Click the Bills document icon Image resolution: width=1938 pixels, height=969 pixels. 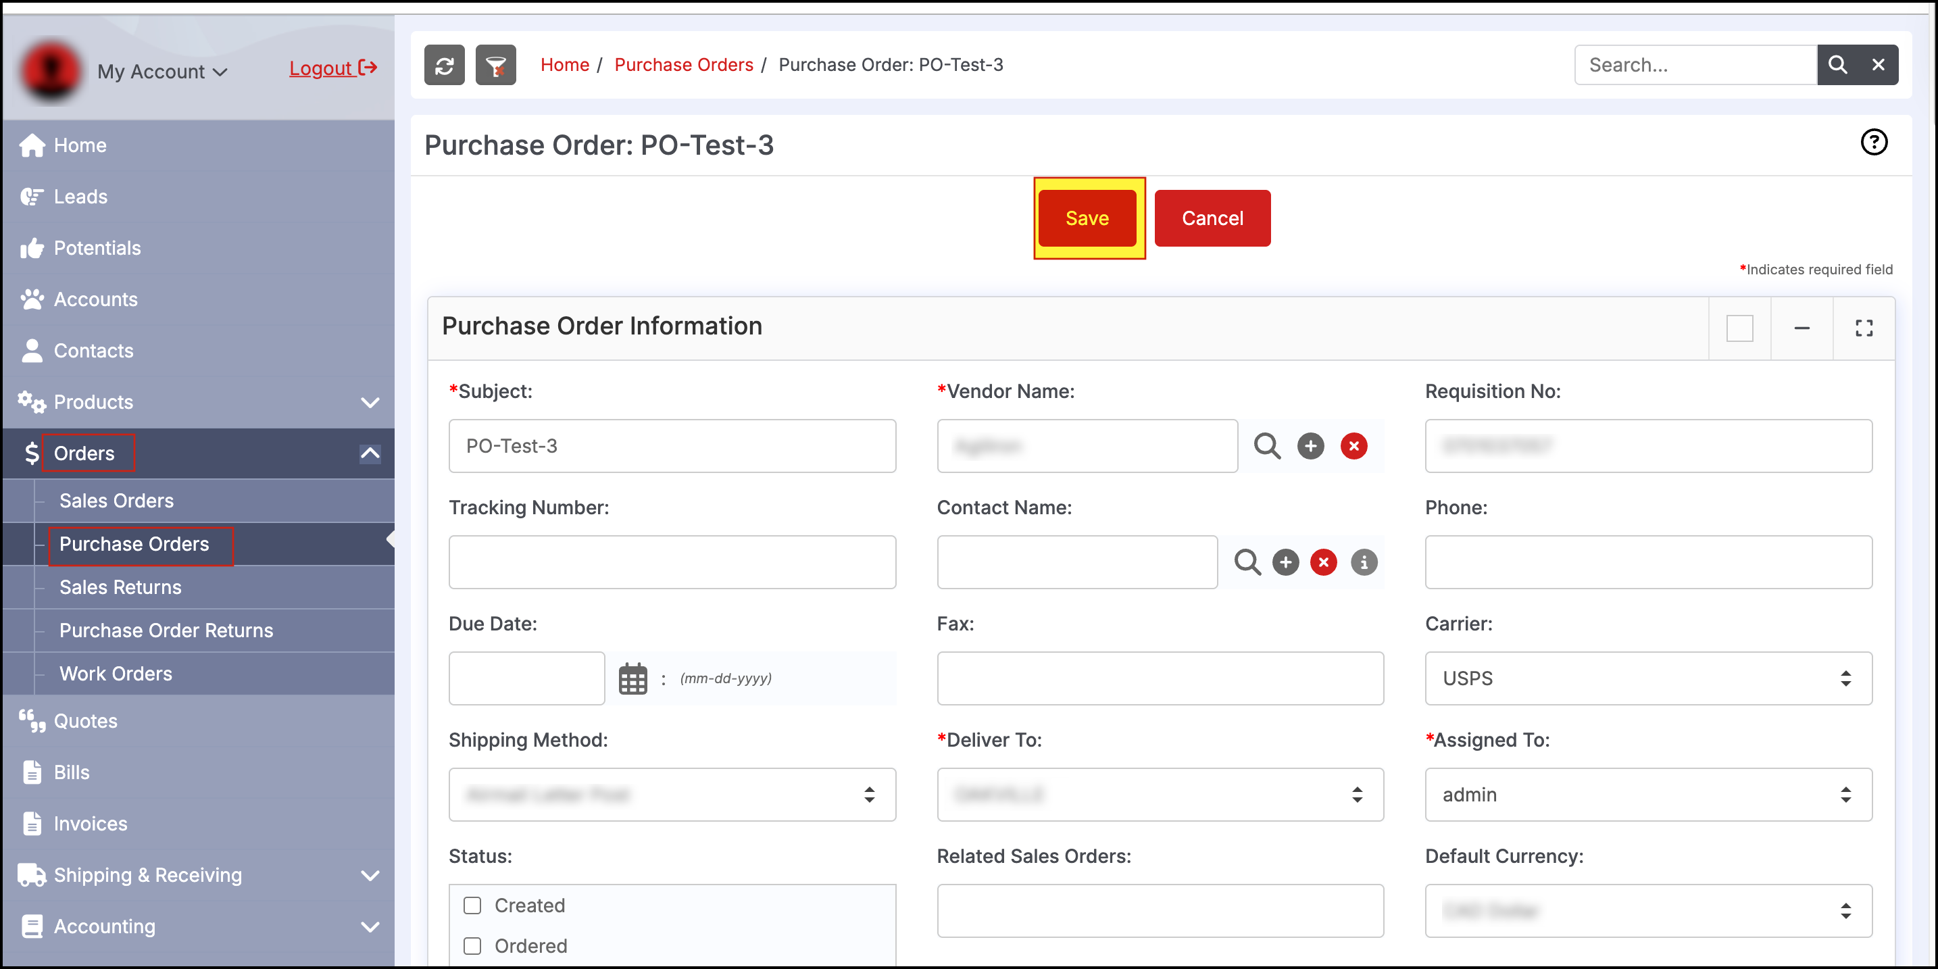click(x=32, y=772)
